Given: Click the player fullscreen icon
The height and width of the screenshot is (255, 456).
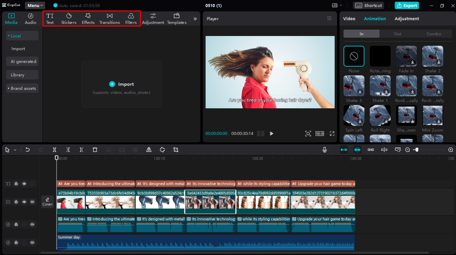Looking at the screenshot, I should 332,133.
